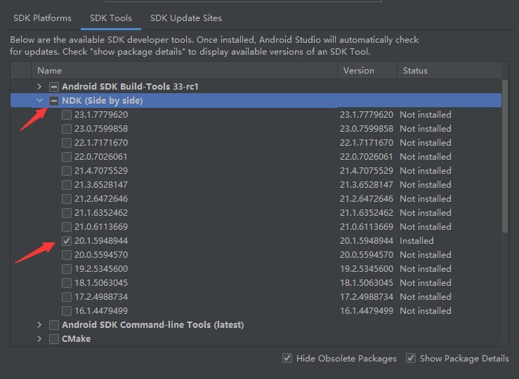Click the Status column header
Screen dimensions: 519x379
click(449, 70)
